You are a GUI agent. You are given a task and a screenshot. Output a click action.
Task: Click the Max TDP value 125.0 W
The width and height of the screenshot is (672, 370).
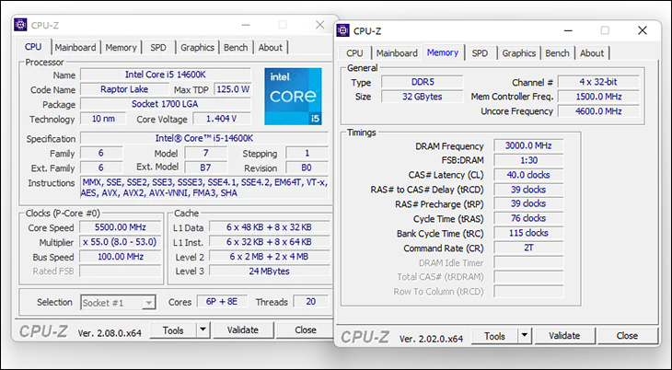(233, 89)
